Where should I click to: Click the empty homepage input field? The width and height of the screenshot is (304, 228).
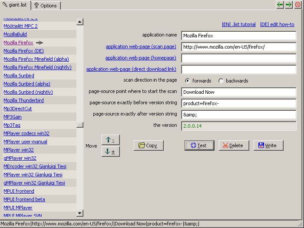pyautogui.click(x=239, y=58)
